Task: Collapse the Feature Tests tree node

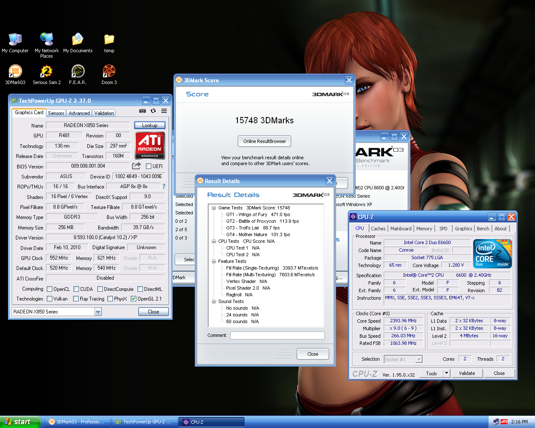Action: coord(214,261)
